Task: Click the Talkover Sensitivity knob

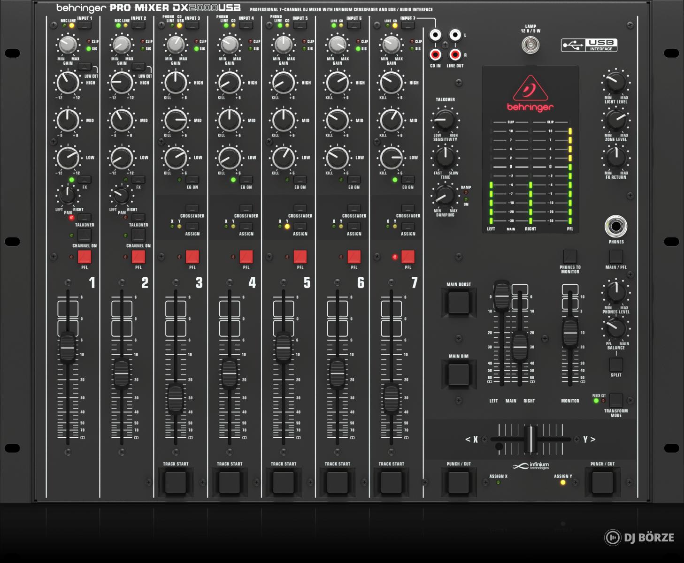Action: coord(445,120)
